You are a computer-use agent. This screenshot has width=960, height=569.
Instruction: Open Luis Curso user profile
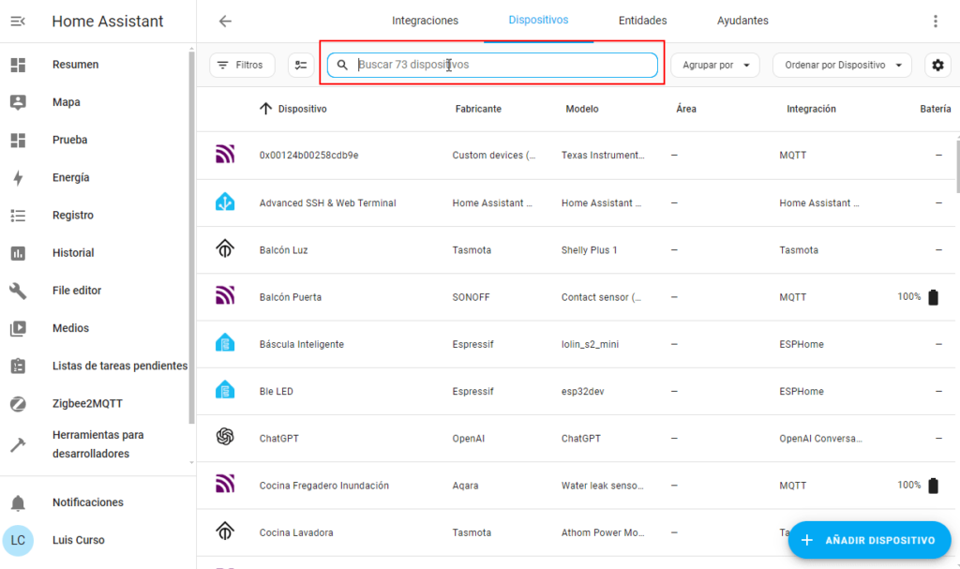78,540
